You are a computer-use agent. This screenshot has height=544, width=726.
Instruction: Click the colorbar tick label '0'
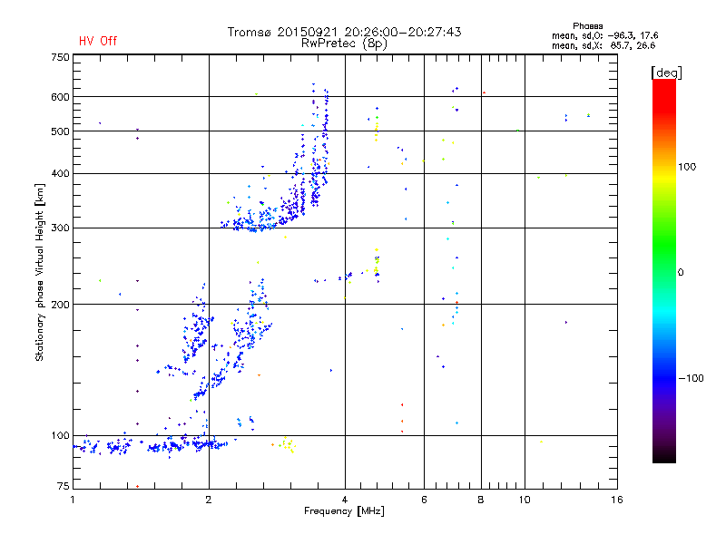coord(681,273)
